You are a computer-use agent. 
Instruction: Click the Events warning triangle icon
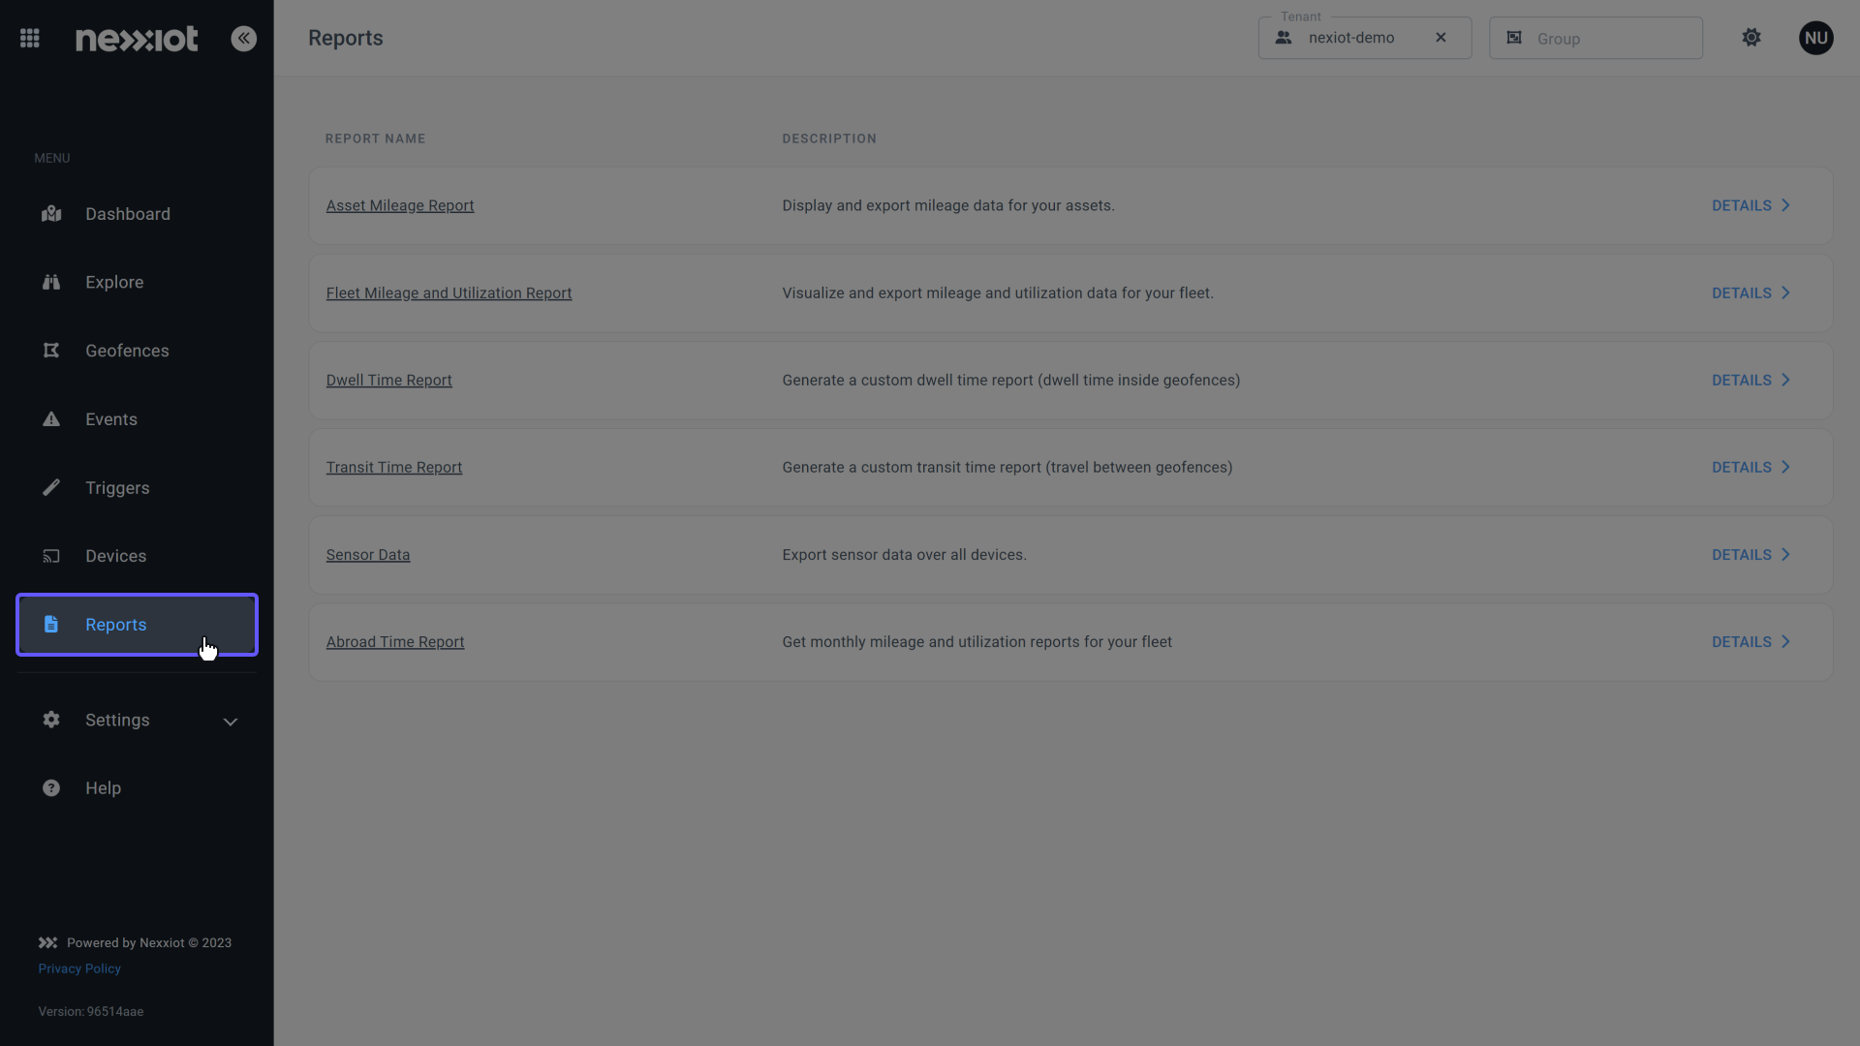(51, 419)
